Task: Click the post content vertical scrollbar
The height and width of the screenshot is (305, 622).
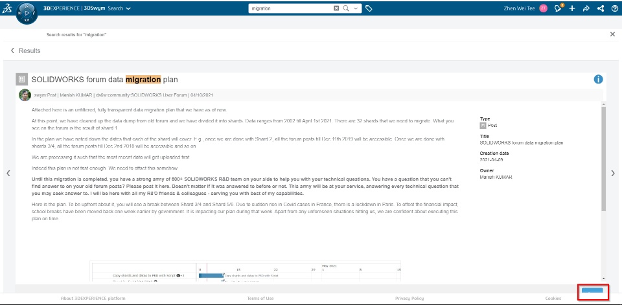Action: (604, 159)
